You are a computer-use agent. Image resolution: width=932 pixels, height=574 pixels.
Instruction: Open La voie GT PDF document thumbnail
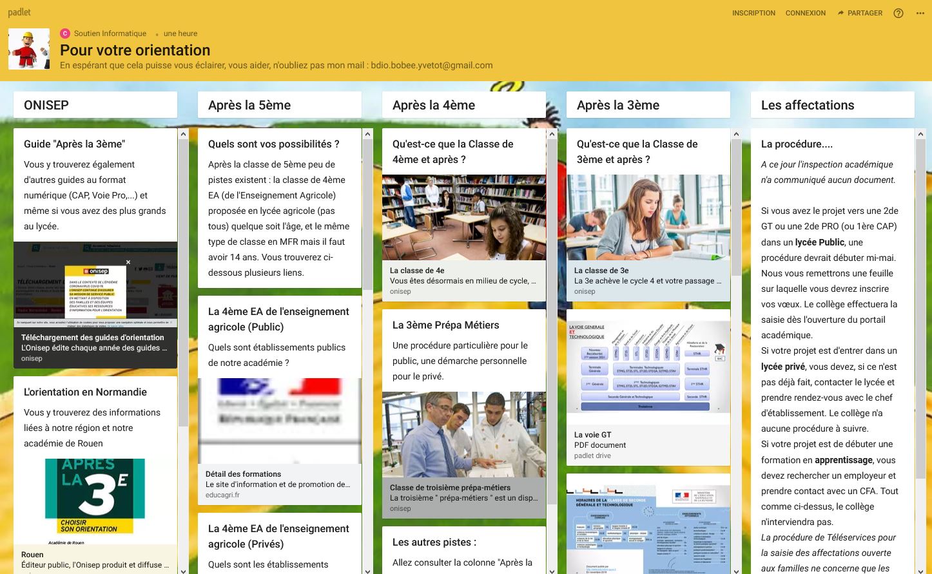pos(648,367)
